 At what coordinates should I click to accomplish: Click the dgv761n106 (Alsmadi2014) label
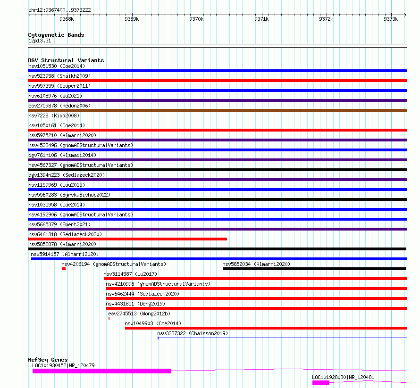[62, 155]
